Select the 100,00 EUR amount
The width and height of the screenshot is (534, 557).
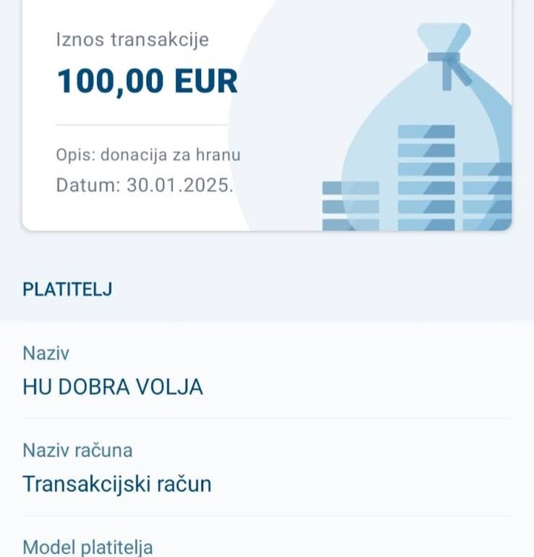tap(147, 82)
